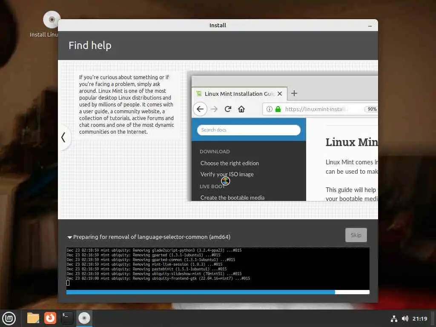This screenshot has width=436, height=327.
Task: Click the green padlock in address bar
Action: pyautogui.click(x=278, y=109)
